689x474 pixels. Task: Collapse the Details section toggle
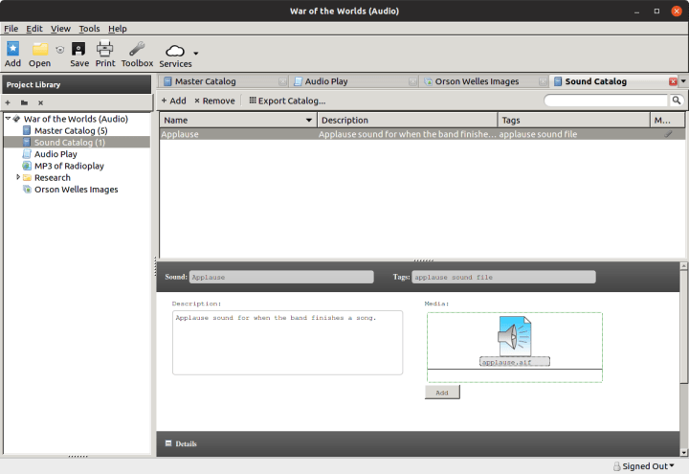coord(168,443)
